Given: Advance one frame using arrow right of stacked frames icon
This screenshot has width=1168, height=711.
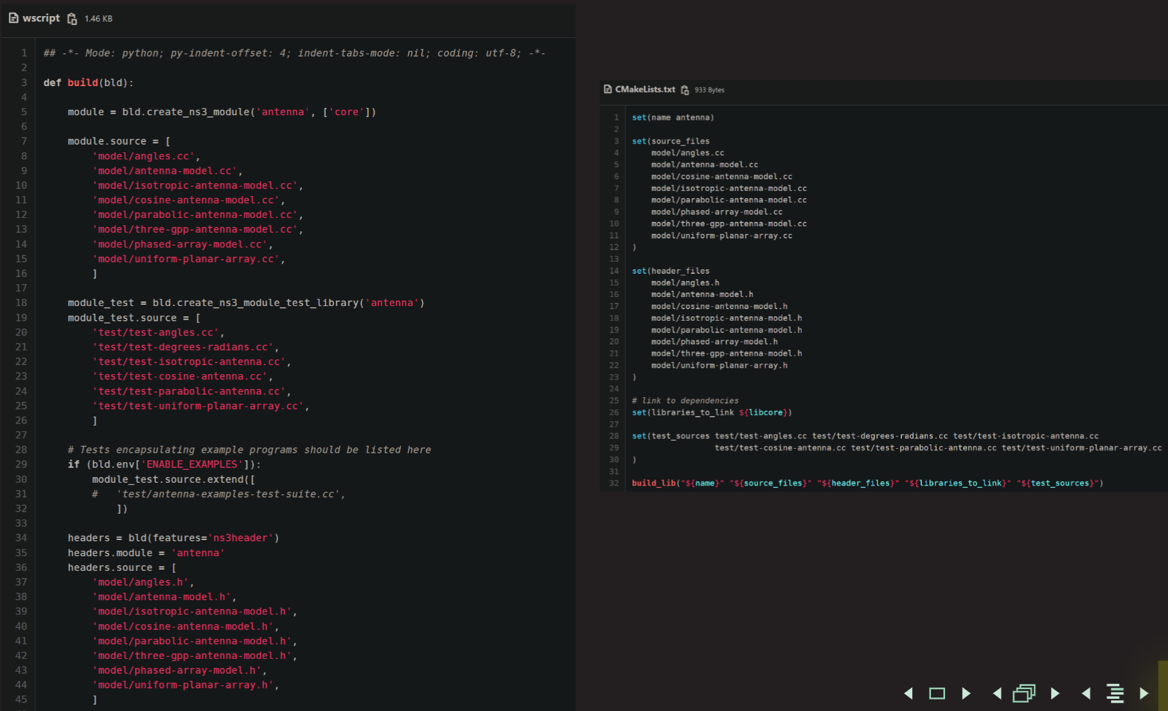Looking at the screenshot, I should pos(1055,693).
